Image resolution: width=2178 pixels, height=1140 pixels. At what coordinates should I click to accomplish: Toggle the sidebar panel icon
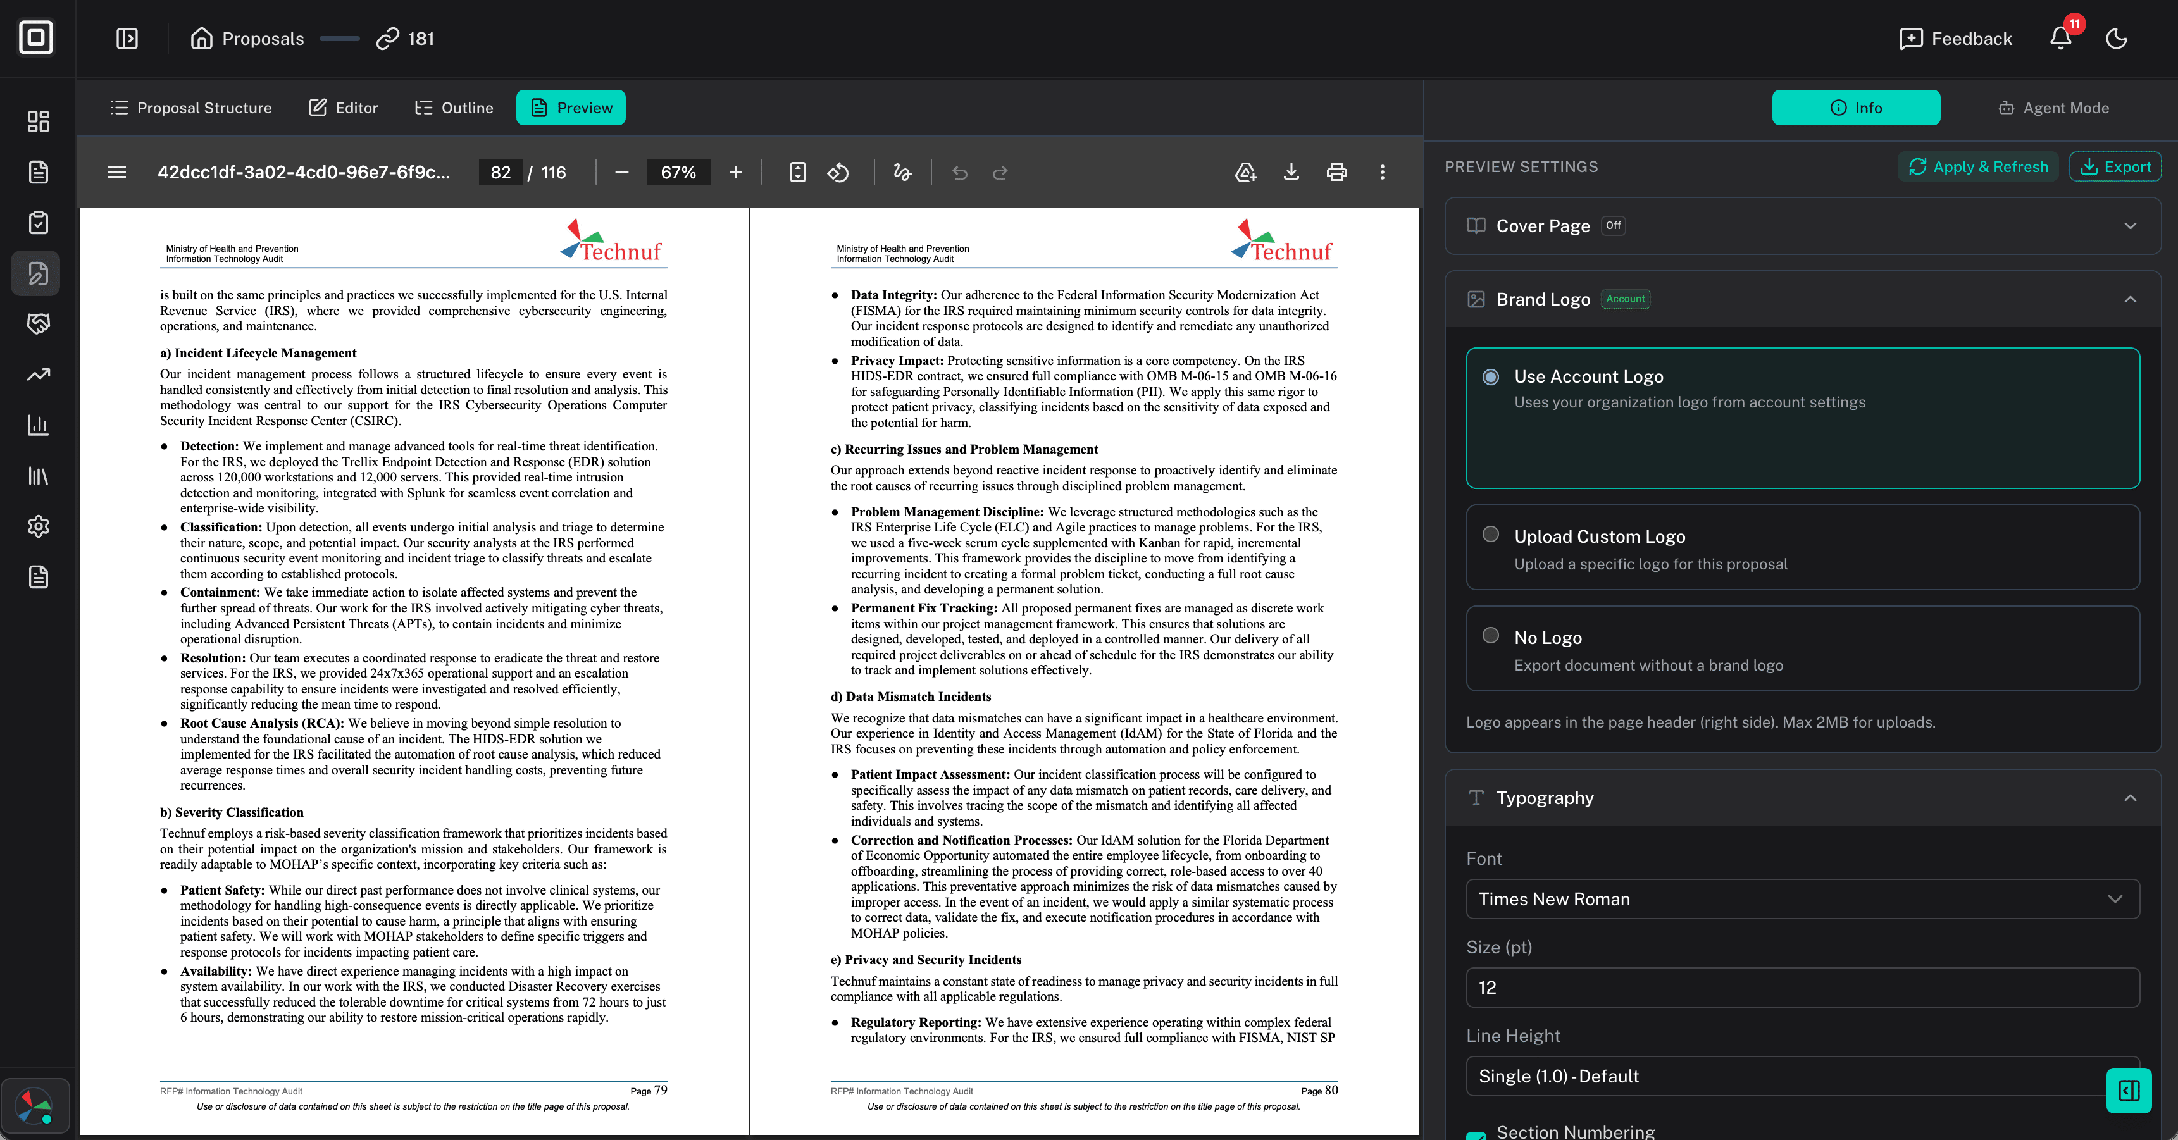[127, 39]
